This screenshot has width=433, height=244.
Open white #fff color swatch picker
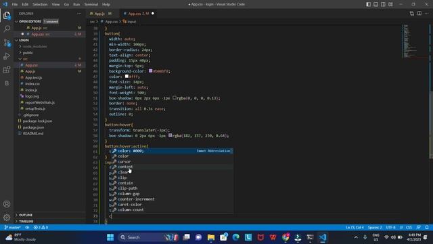127,76
